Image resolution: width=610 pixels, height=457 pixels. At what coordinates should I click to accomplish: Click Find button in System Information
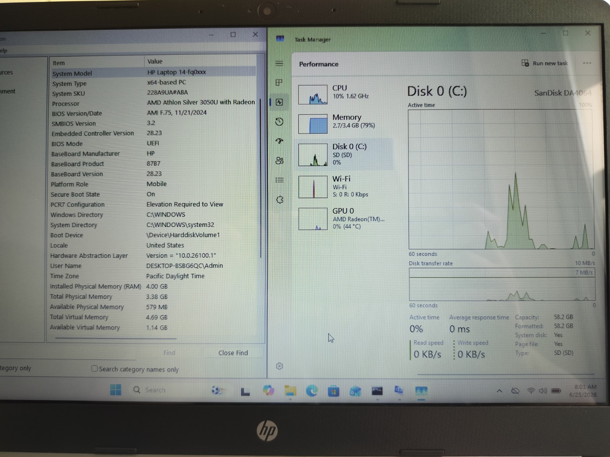click(x=169, y=353)
